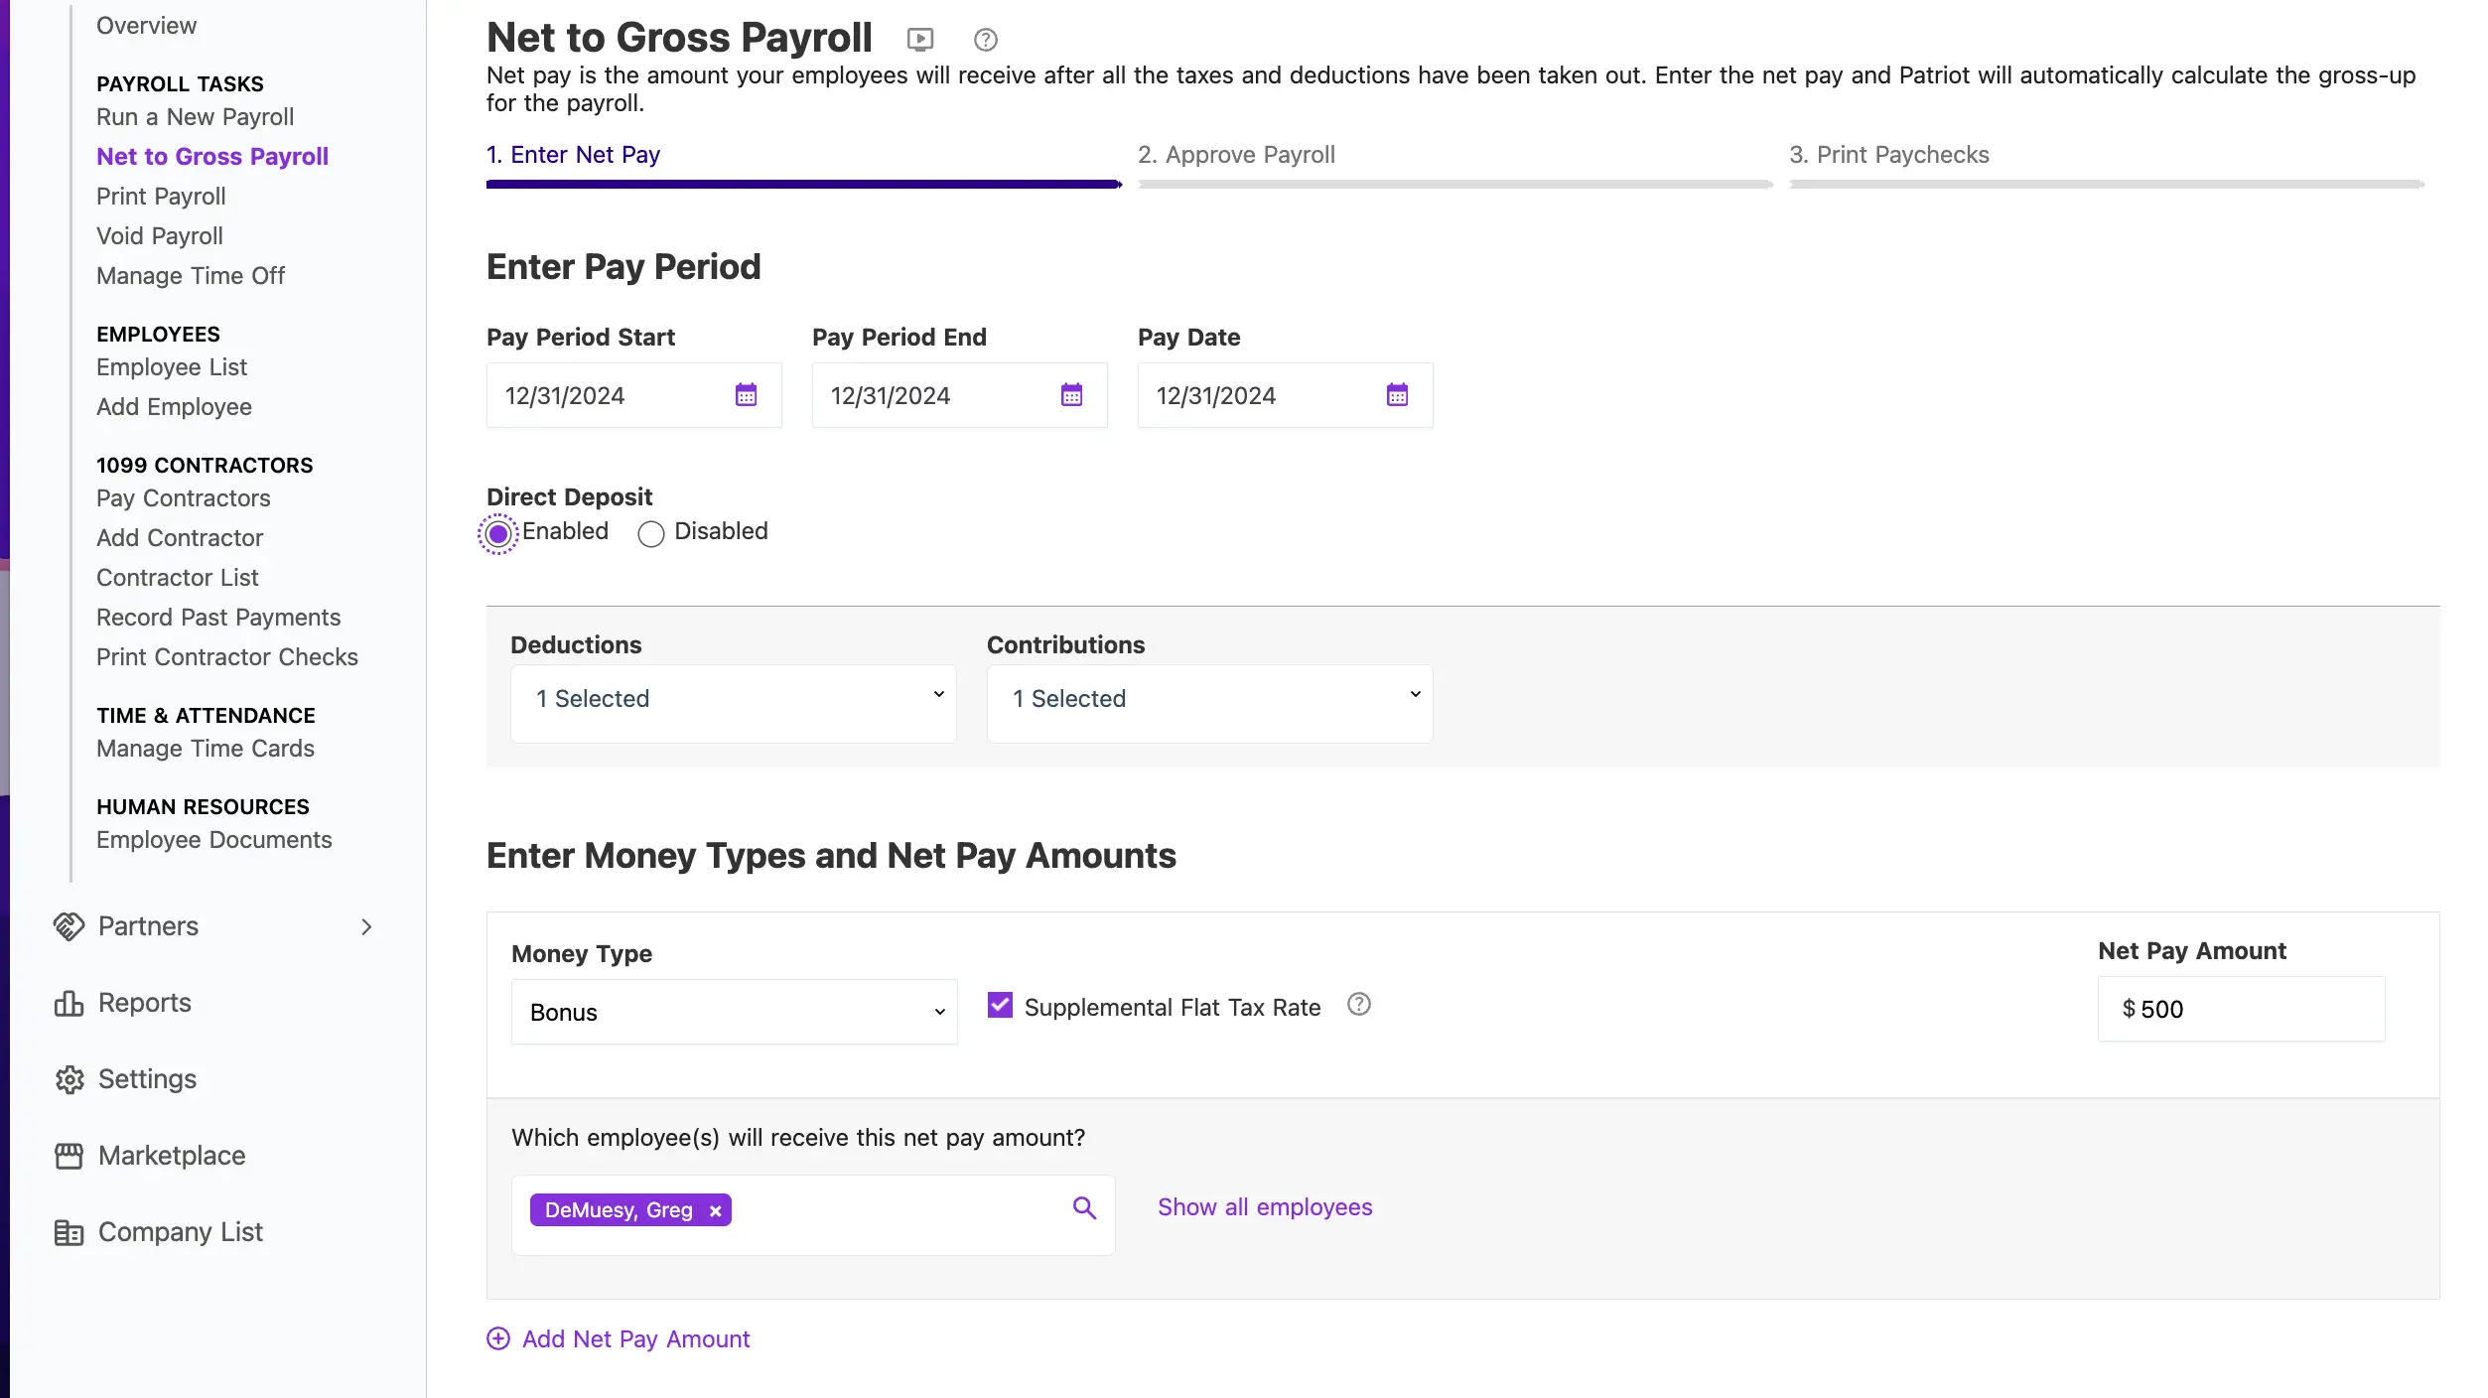Viewport: 2488px width, 1398px height.
Task: Open the Contributions dropdown
Action: 1209,700
